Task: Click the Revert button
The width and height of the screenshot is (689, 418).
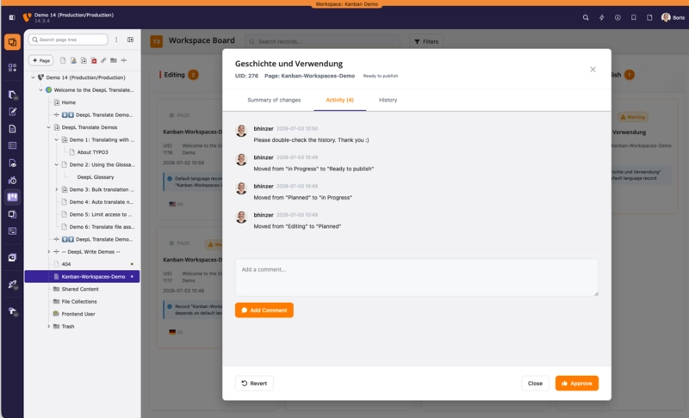Action: coord(254,384)
